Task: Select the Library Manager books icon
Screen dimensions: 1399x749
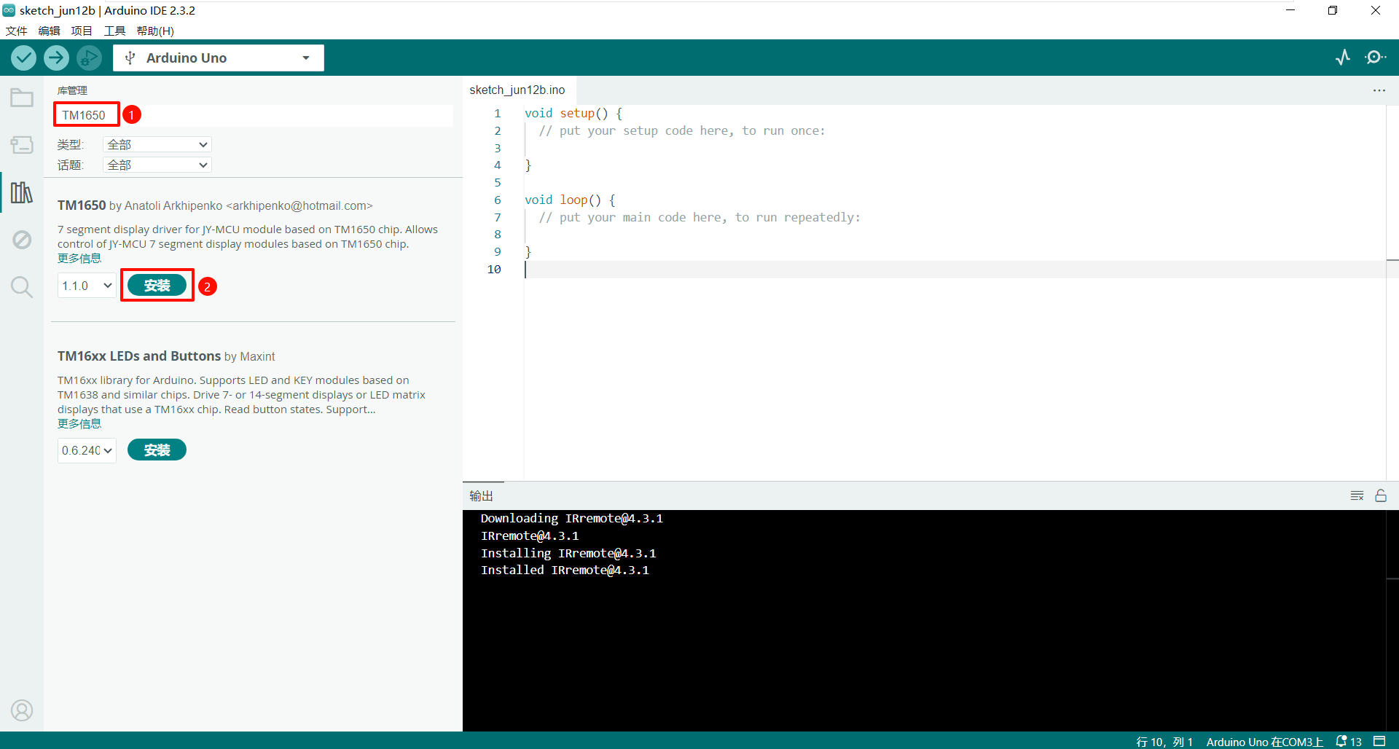Action: 22,192
